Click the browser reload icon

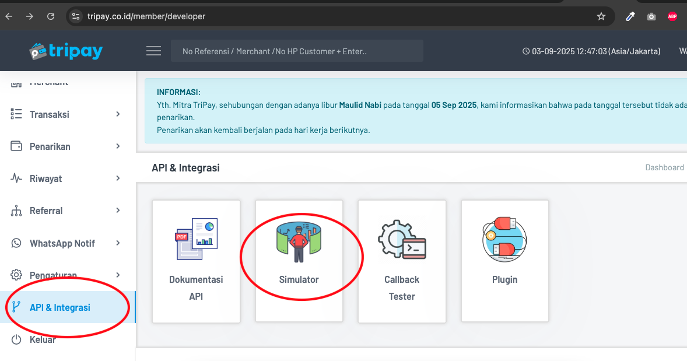pos(51,16)
